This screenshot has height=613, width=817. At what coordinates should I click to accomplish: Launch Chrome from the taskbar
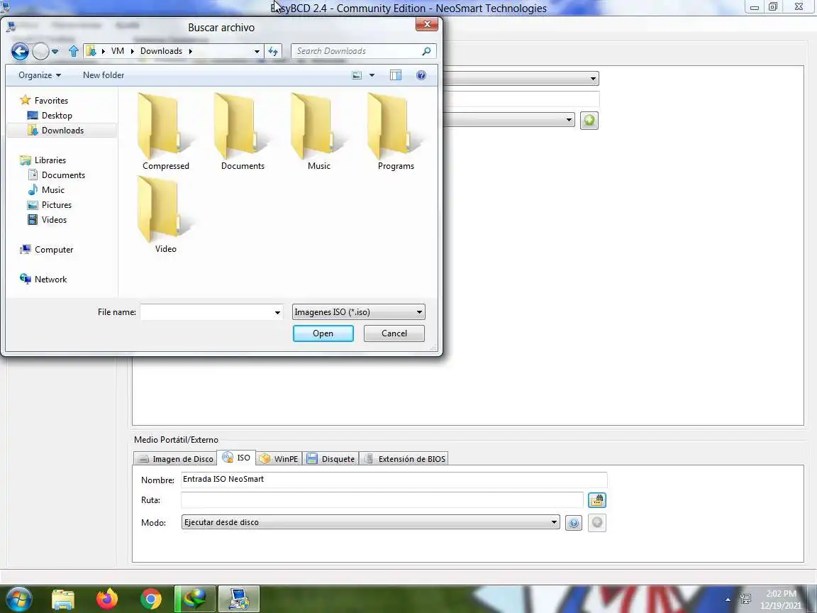point(150,600)
